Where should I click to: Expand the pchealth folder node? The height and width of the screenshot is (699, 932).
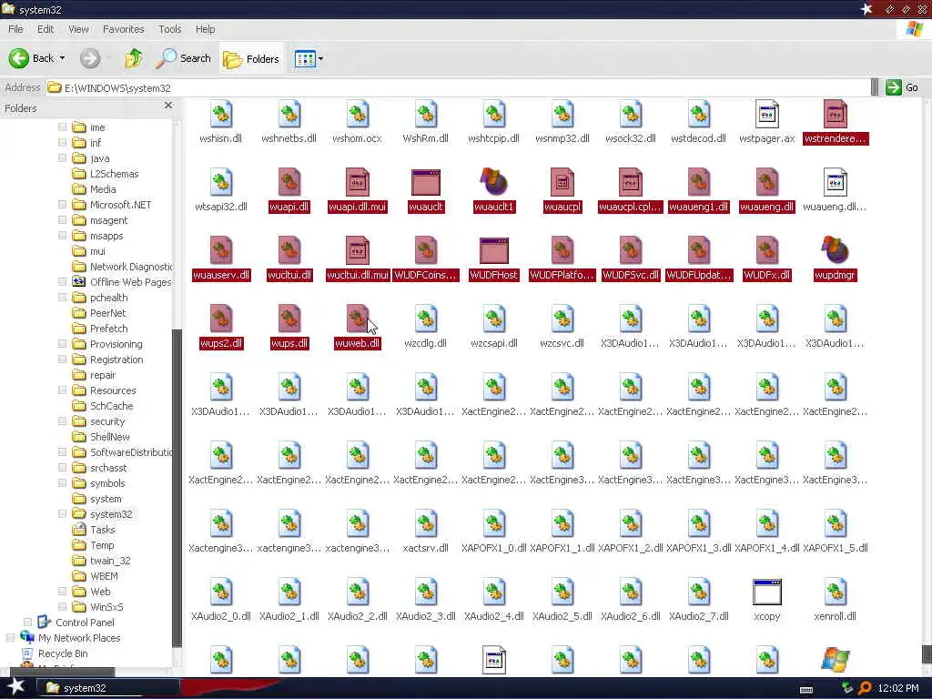point(63,298)
